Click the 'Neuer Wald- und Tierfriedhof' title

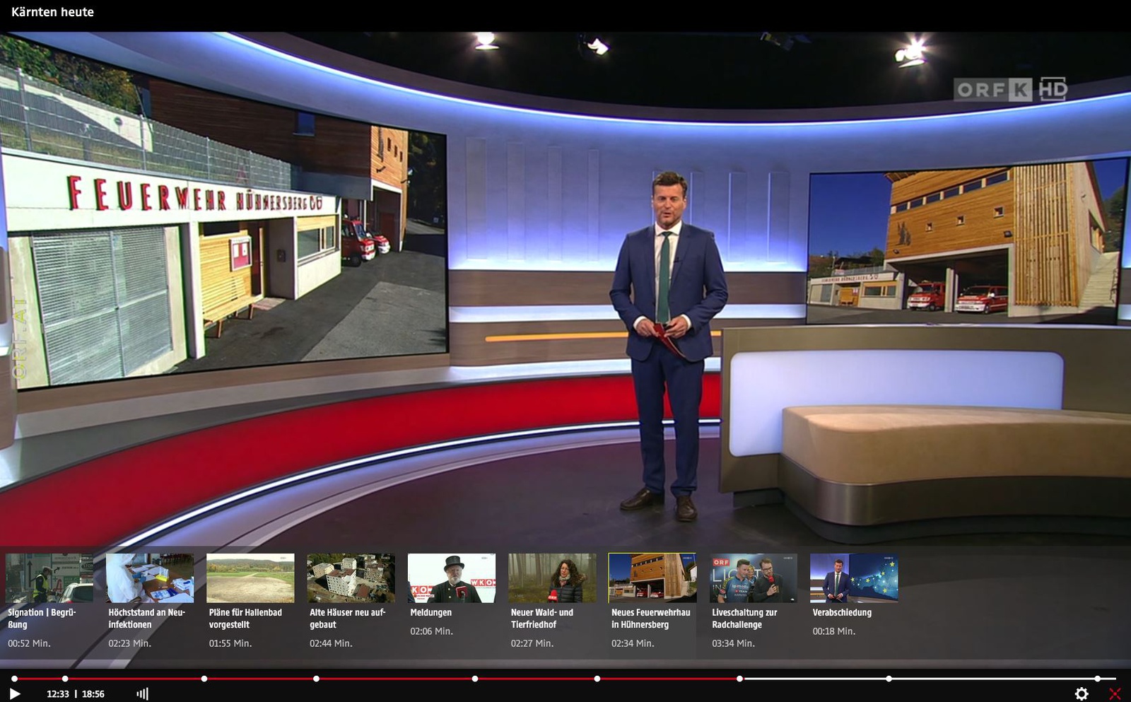[541, 618]
